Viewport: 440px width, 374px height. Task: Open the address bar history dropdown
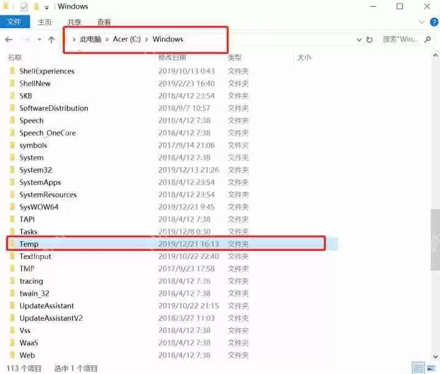pyautogui.click(x=359, y=39)
